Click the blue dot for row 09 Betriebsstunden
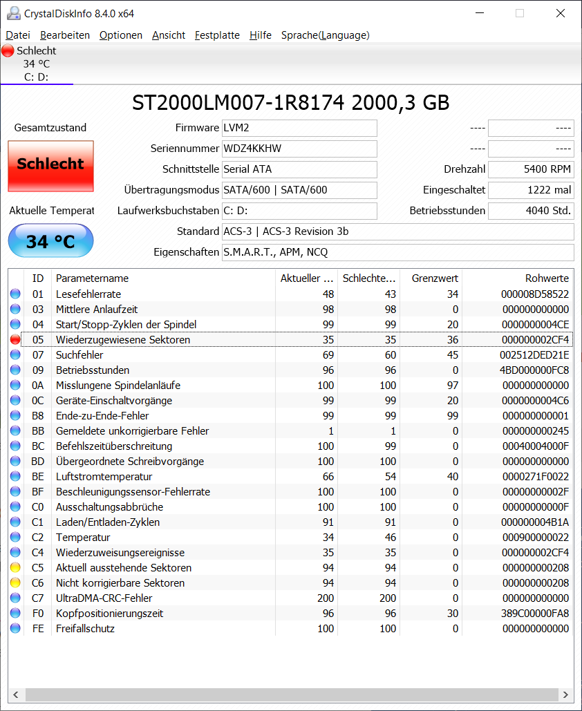Screen dimensions: 582x711 [15, 370]
